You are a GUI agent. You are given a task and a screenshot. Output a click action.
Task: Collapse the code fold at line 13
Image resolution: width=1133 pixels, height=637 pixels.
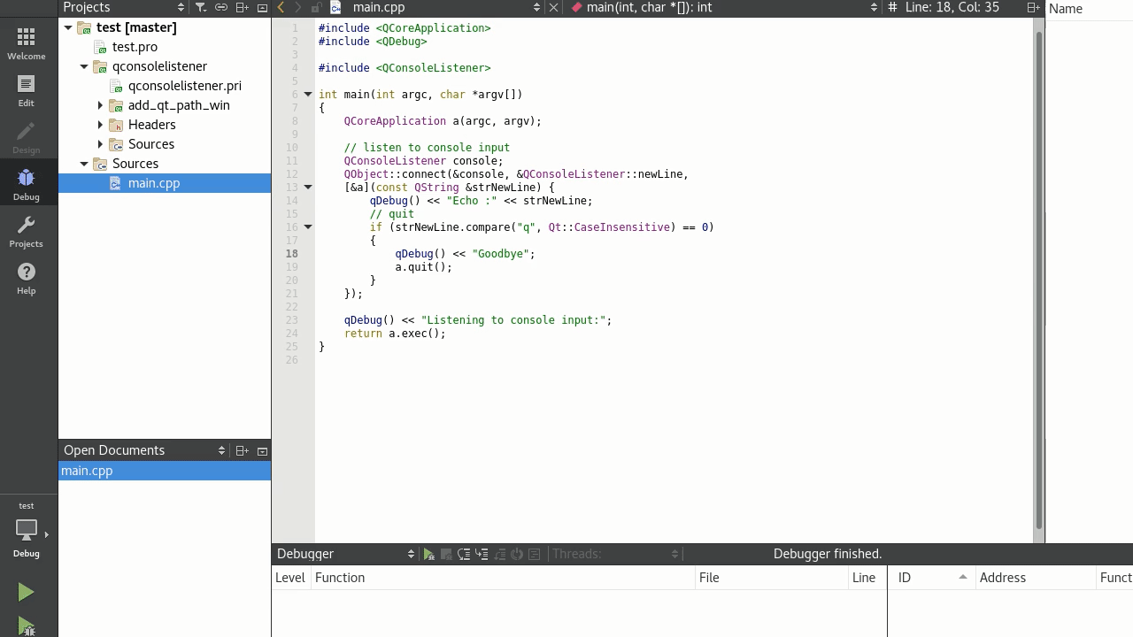pyautogui.click(x=307, y=187)
